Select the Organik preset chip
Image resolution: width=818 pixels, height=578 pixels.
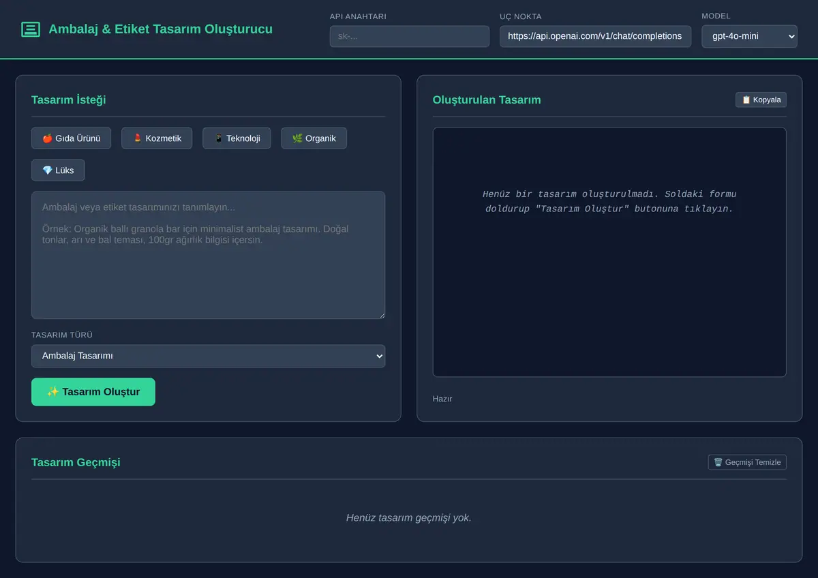314,138
